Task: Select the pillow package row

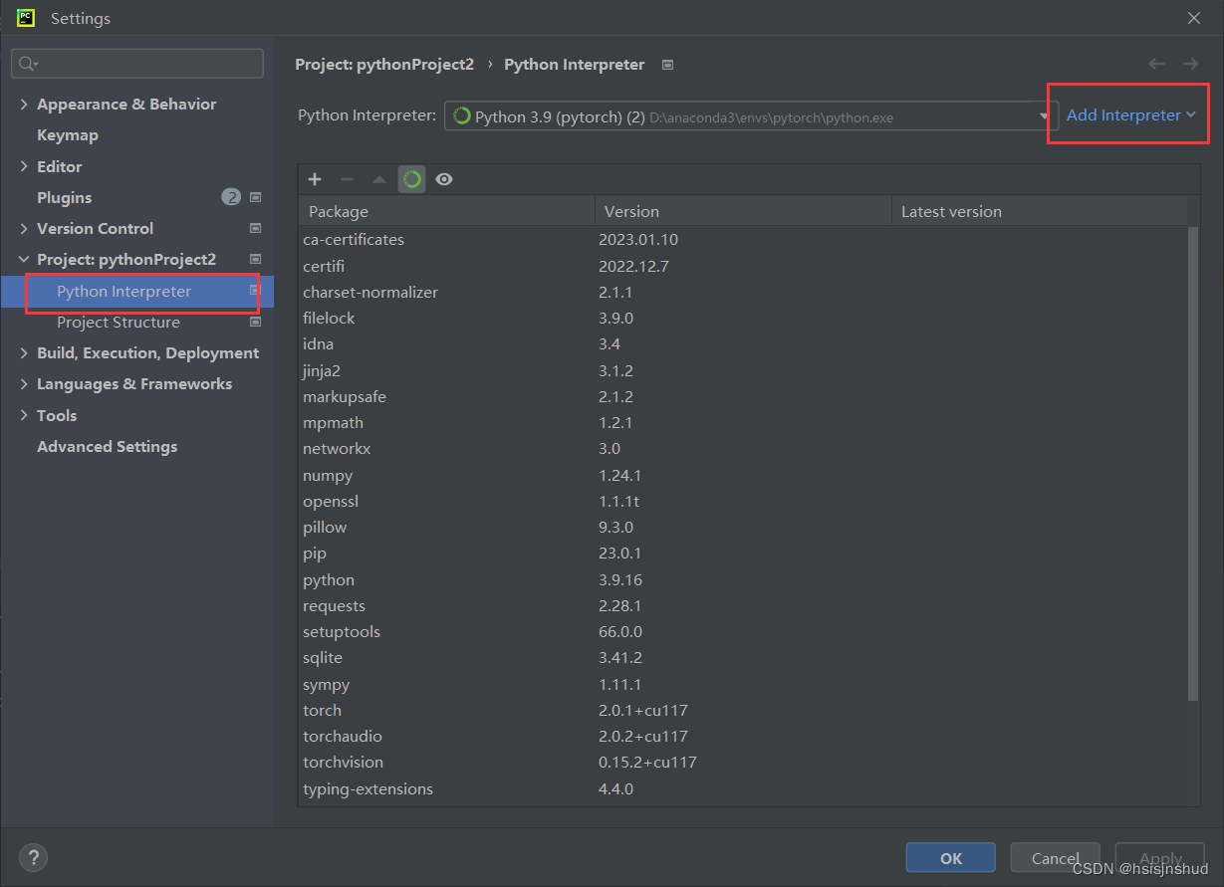Action: pos(743,527)
